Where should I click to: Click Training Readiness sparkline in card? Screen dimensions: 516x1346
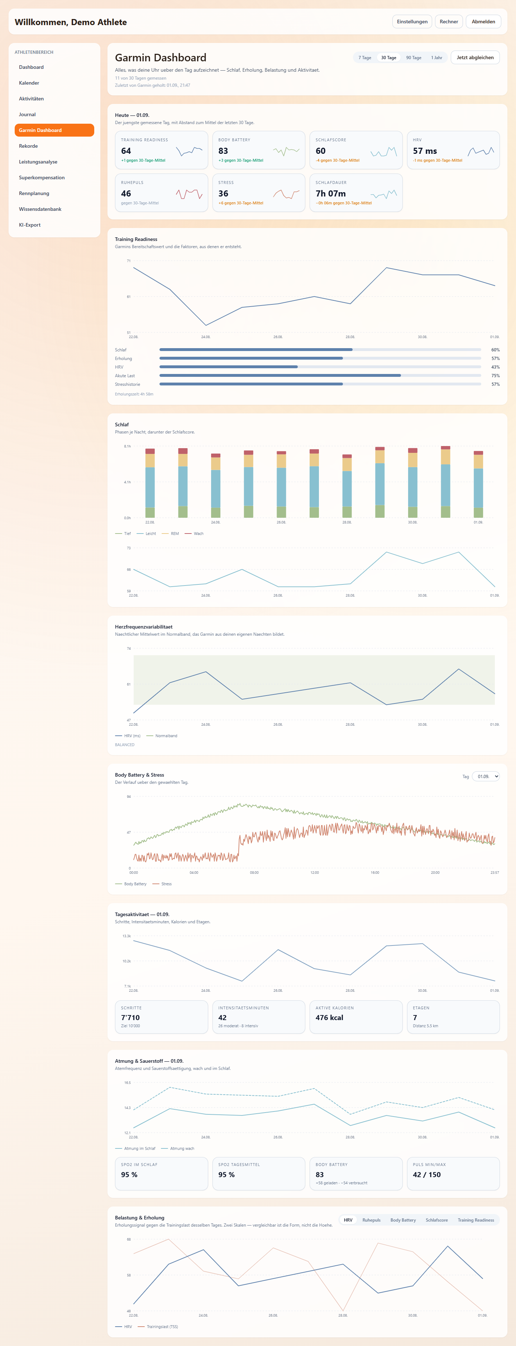[x=189, y=151]
